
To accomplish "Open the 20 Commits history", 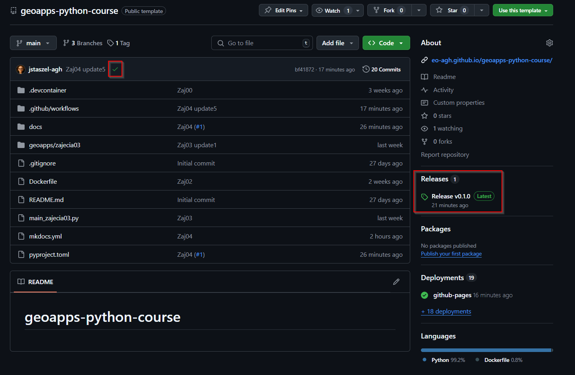I will click(382, 69).
